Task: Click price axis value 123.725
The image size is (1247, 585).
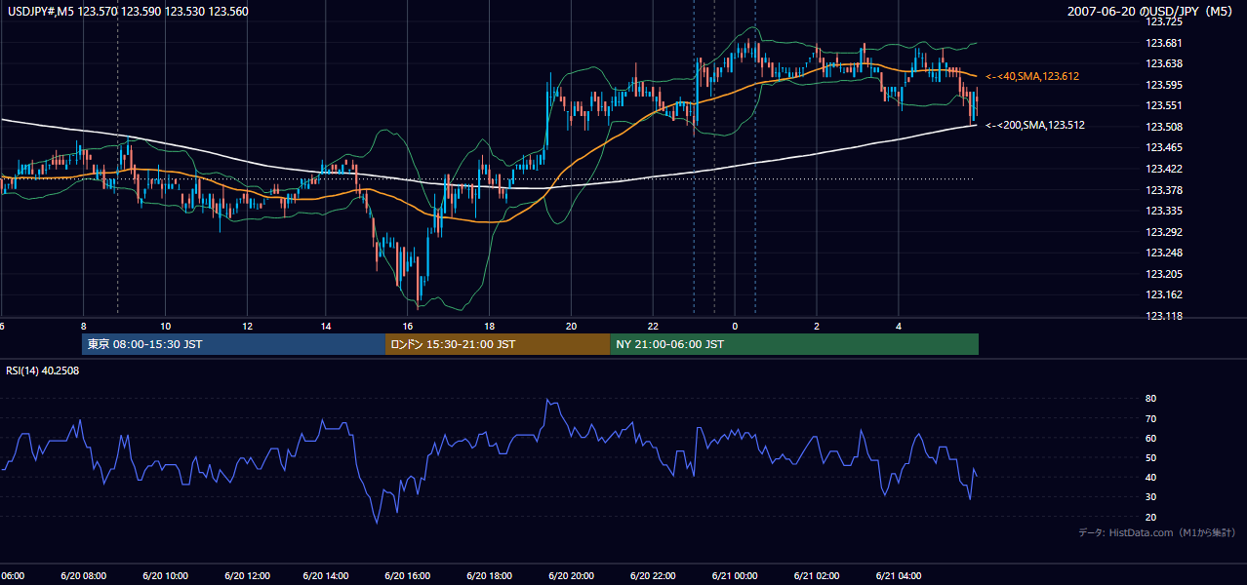Action: 1163,21
